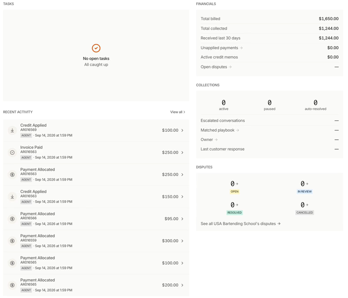The image size is (348, 298).
Task: Click the Total billed $1,650.00 value
Action: tap(329, 19)
